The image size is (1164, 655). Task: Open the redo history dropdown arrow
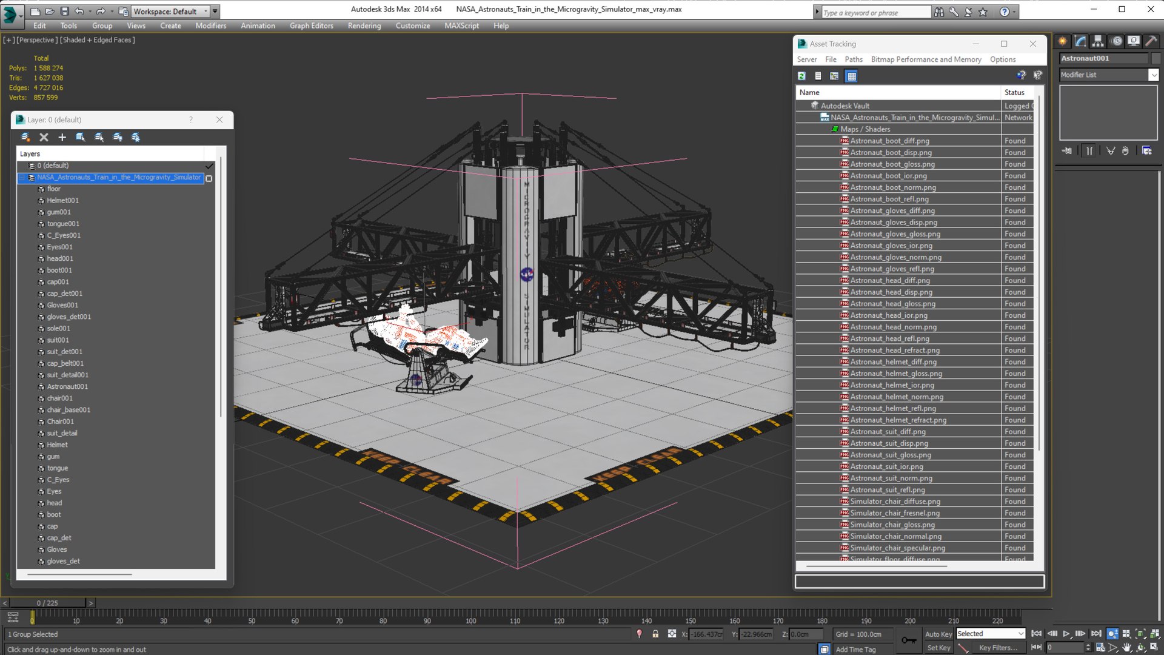click(x=112, y=11)
